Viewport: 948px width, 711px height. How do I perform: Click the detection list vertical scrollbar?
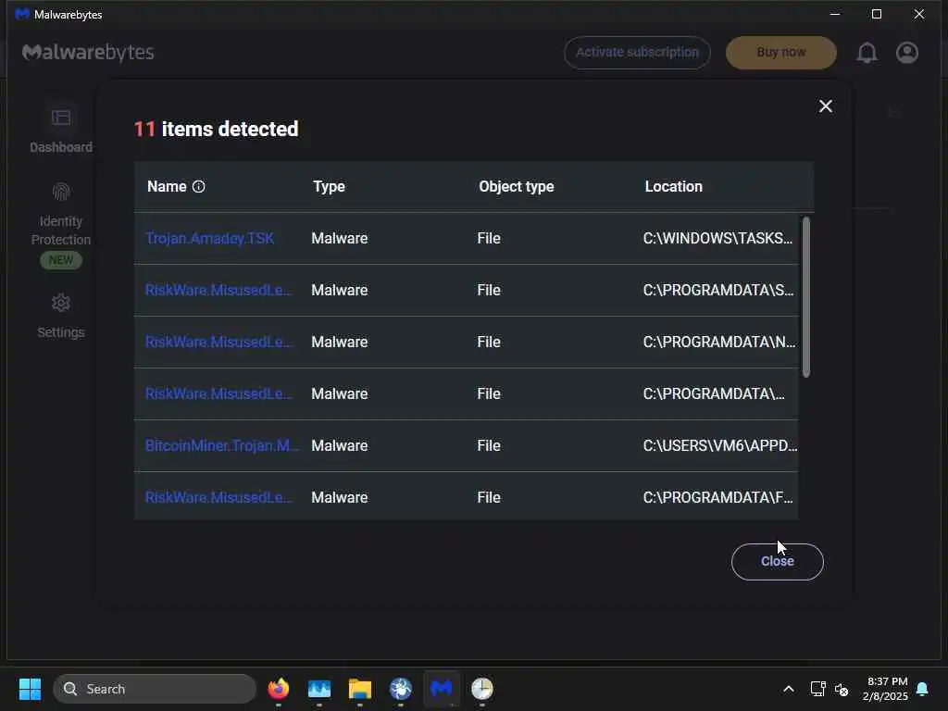tap(806, 297)
